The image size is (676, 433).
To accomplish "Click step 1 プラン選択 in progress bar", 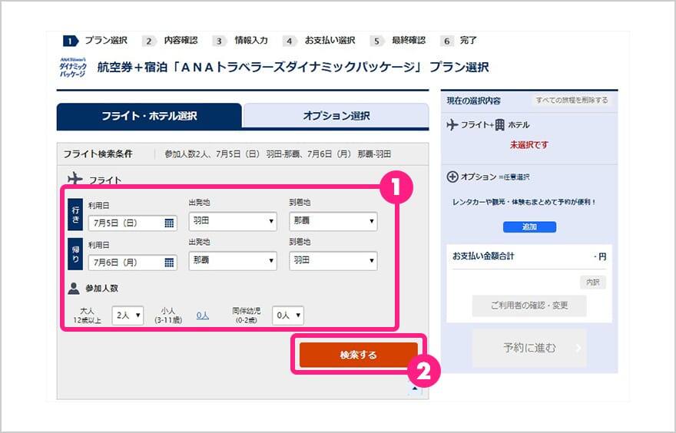I will pyautogui.click(x=96, y=41).
